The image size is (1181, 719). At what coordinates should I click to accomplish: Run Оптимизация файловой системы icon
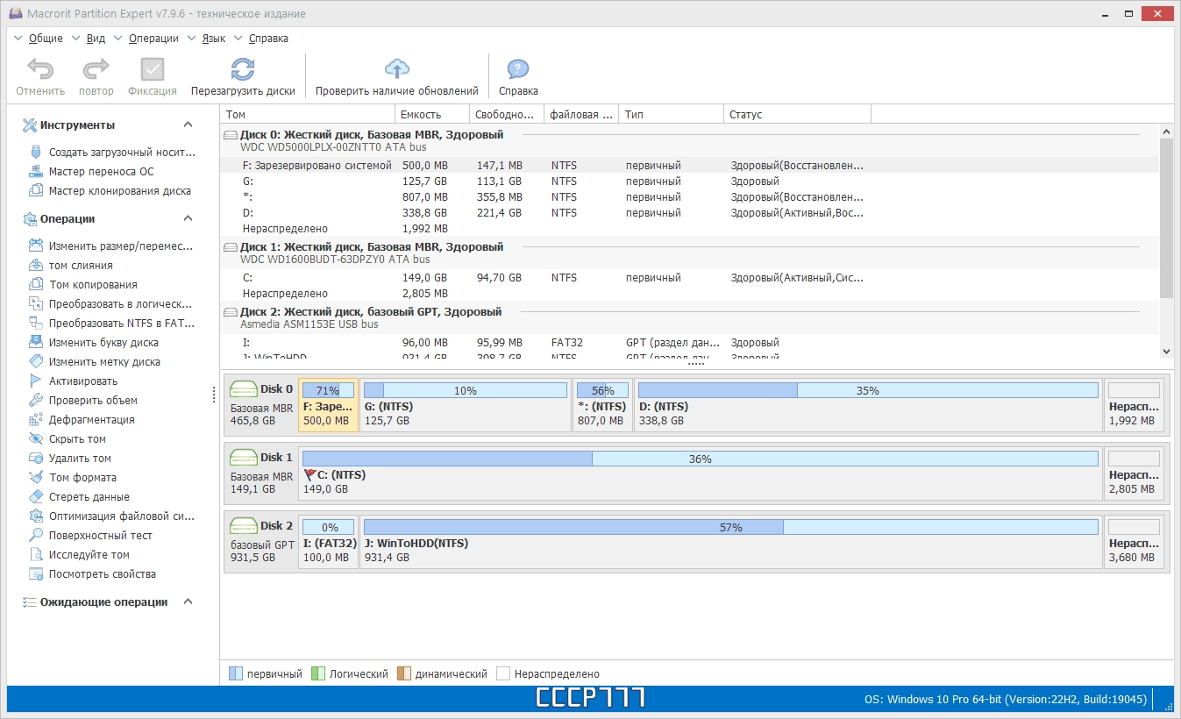coord(36,516)
